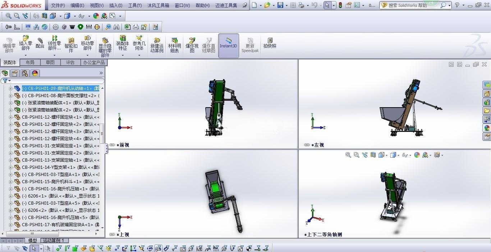Open 材料明细表 (Bill of Materials)

coord(174,45)
